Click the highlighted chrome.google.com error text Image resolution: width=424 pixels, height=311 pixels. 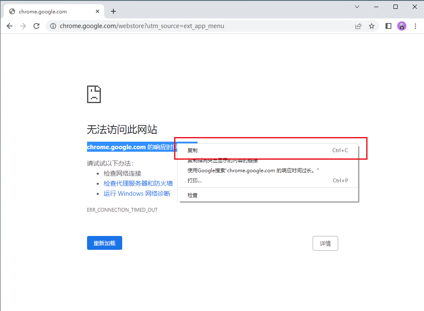click(132, 147)
